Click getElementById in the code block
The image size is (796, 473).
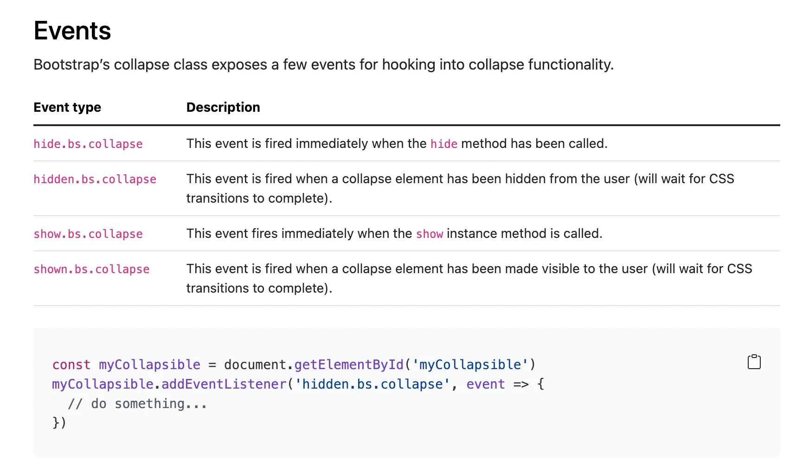(x=349, y=365)
